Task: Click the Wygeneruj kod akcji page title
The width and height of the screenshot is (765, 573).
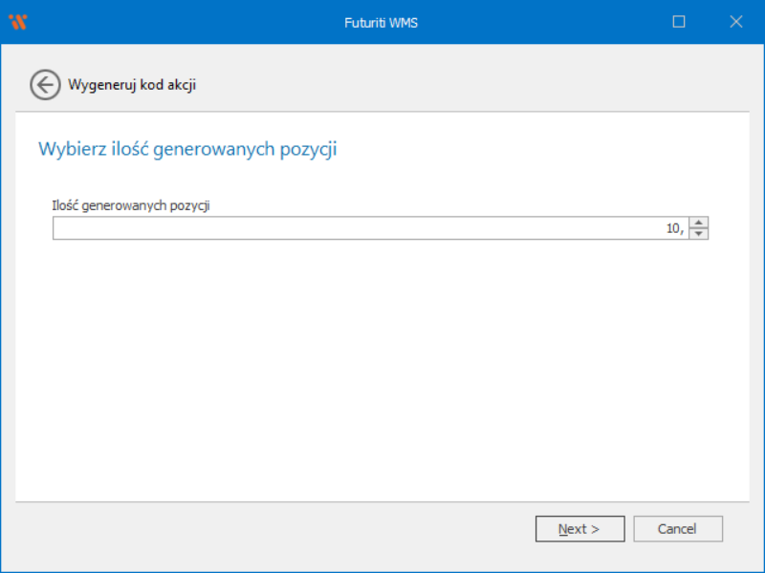Action: coord(132,85)
